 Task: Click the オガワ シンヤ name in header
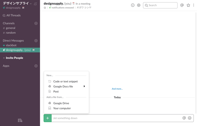point(84,8)
